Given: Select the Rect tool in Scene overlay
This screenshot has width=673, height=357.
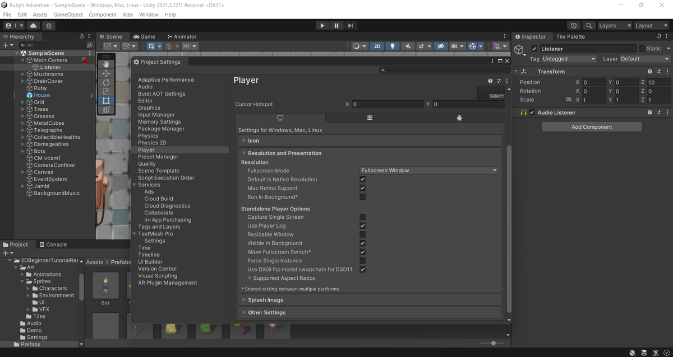Looking at the screenshot, I should 106,101.
